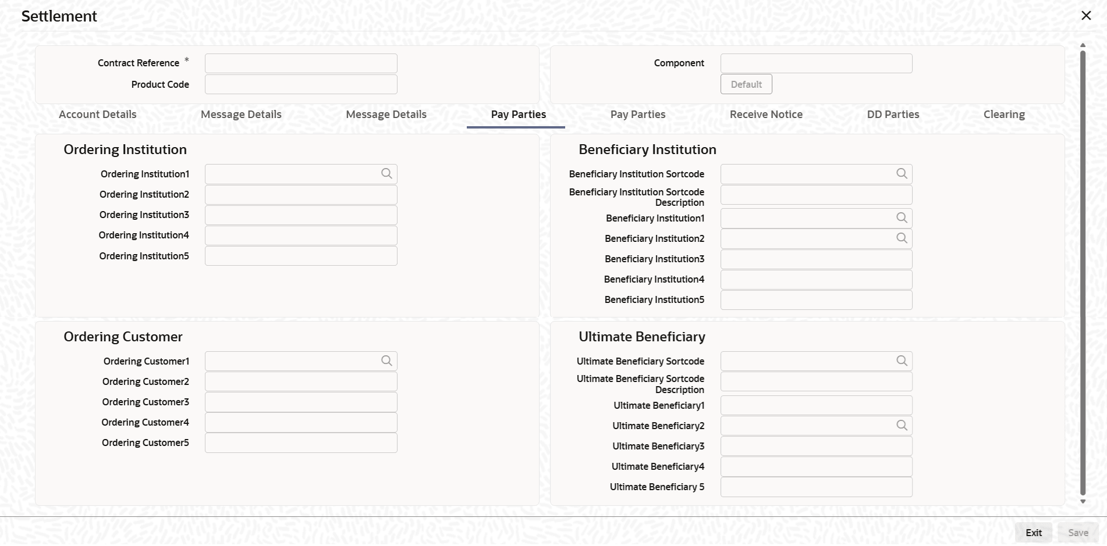1107x546 pixels.
Task: Focus the Beneficiary Institution3 field
Action: (816, 259)
